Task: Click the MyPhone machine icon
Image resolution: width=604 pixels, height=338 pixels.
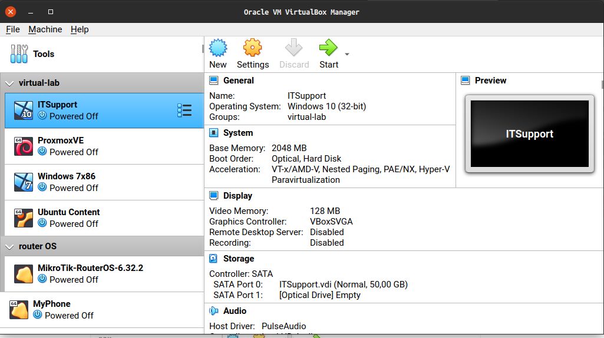Action: pyautogui.click(x=19, y=310)
